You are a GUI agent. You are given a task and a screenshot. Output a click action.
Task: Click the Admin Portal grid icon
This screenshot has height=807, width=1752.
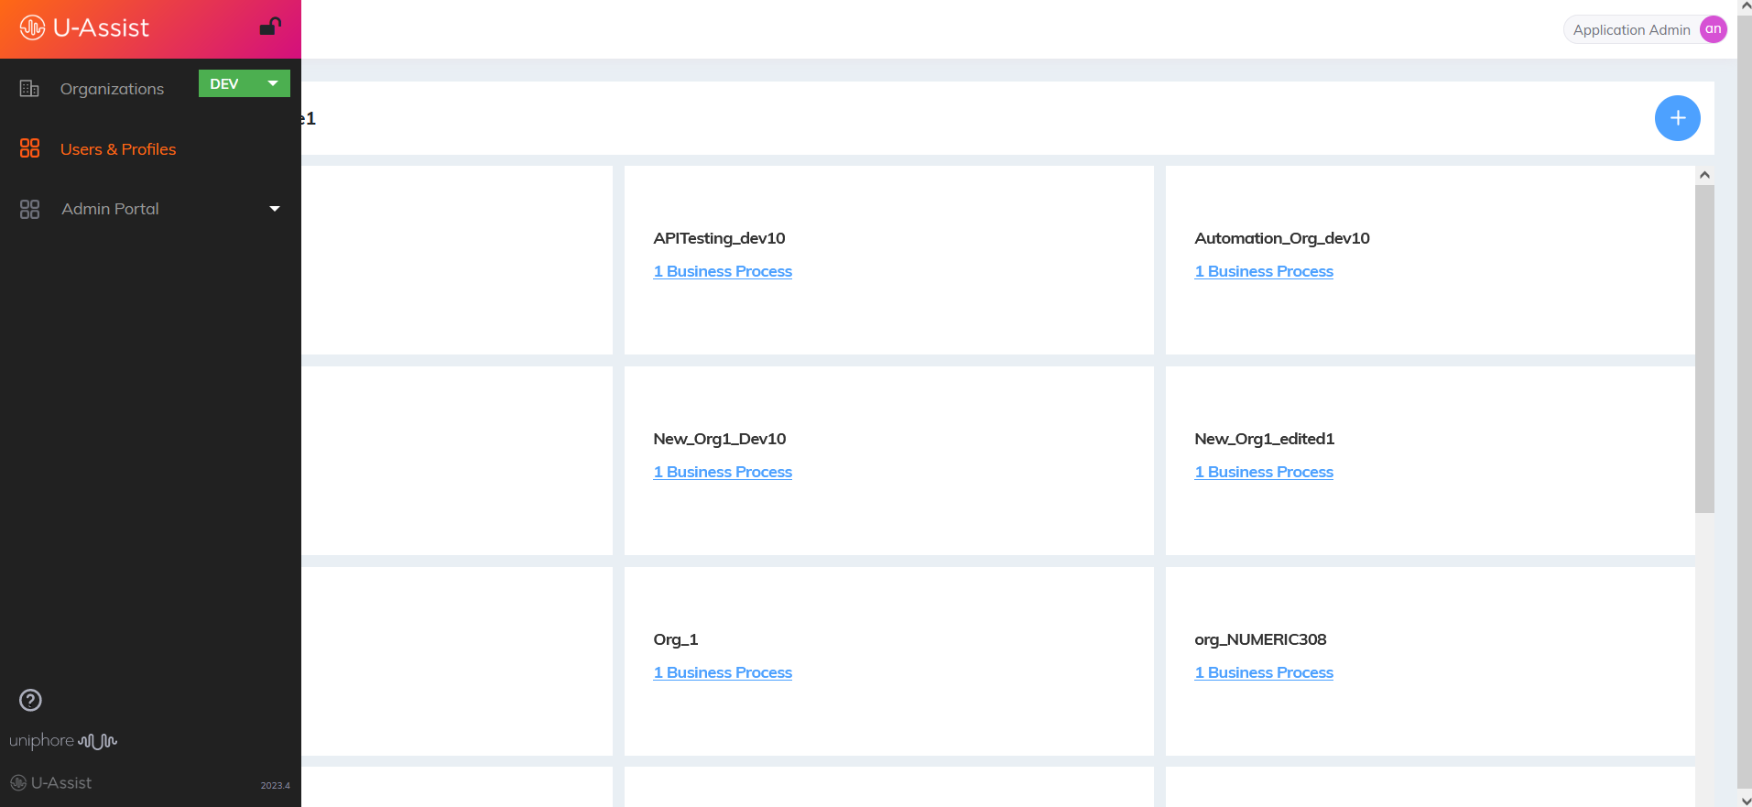point(29,209)
